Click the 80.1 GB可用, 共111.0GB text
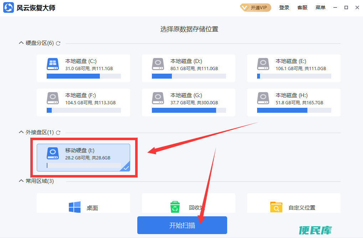 pos(194,69)
